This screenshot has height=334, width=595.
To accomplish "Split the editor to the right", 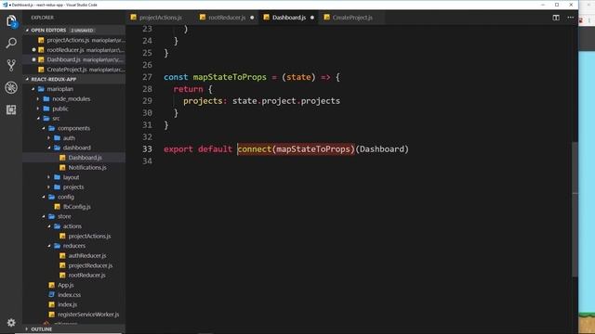I will point(556,18).
